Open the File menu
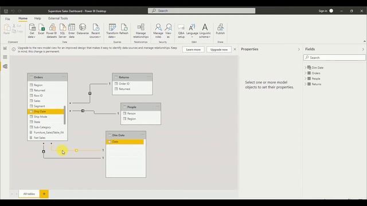 (x=7, y=19)
